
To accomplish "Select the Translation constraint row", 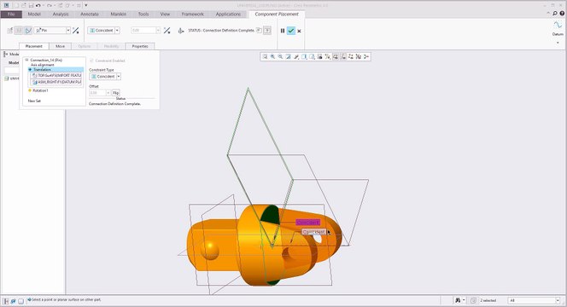I will (56, 69).
